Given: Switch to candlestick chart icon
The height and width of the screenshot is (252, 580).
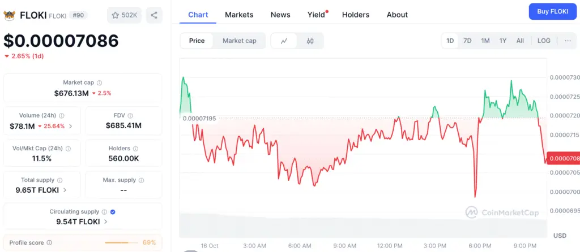Looking at the screenshot, I should (310, 41).
